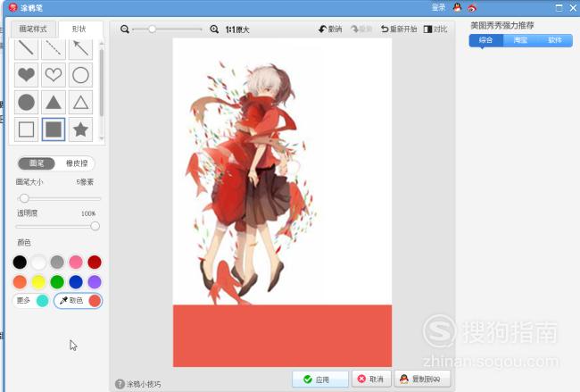580x392 pixels.
Task: Restart drawing with 重新开始
Action: point(399,29)
